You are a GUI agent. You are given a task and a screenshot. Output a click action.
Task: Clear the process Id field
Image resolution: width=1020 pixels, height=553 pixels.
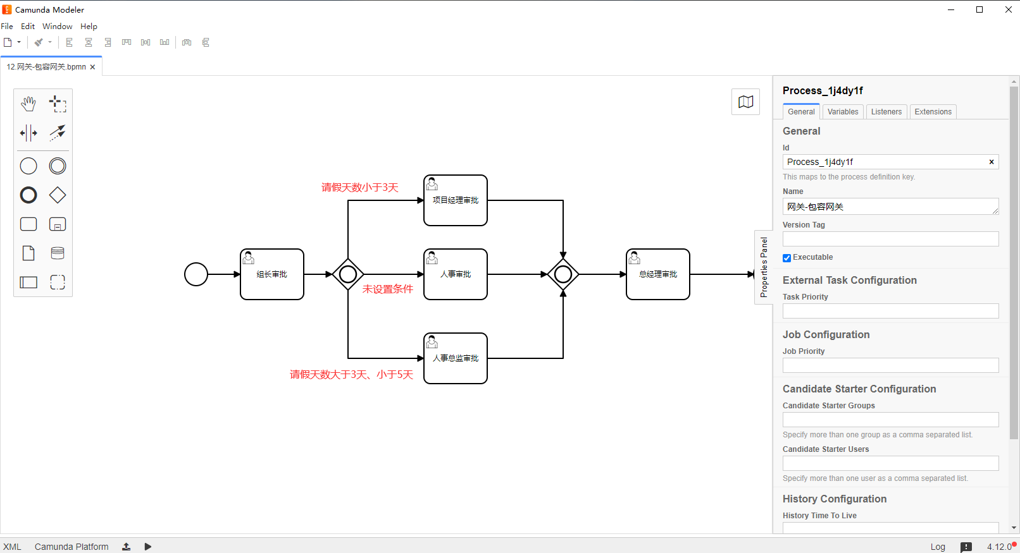pos(992,162)
